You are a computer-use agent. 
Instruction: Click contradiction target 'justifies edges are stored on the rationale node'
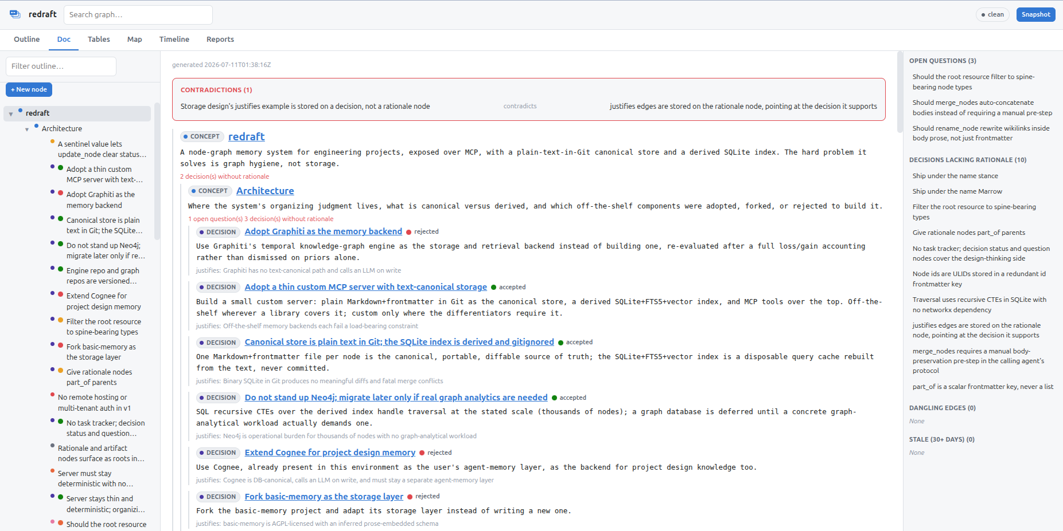point(743,107)
